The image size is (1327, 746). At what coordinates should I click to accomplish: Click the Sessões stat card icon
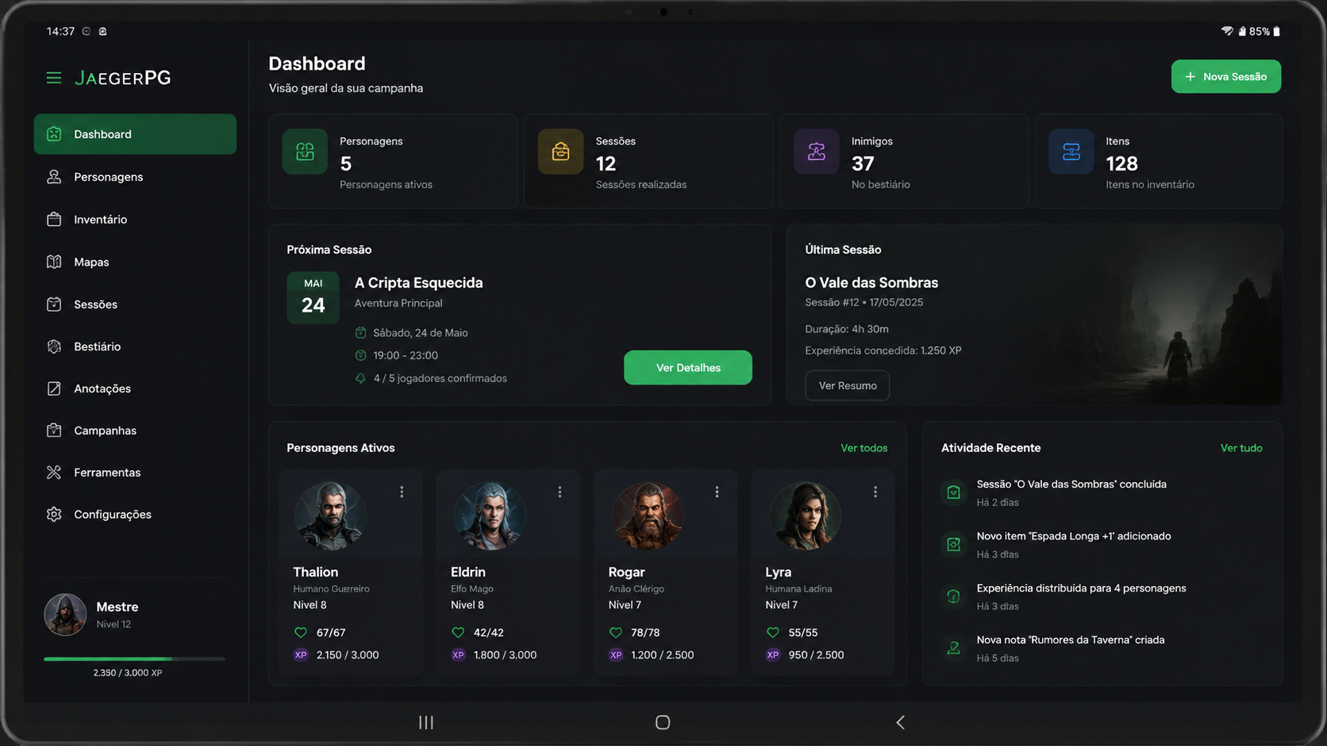tap(560, 151)
